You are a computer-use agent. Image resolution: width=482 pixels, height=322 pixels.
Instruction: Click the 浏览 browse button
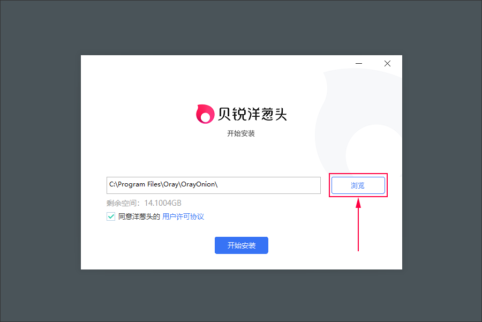358,185
